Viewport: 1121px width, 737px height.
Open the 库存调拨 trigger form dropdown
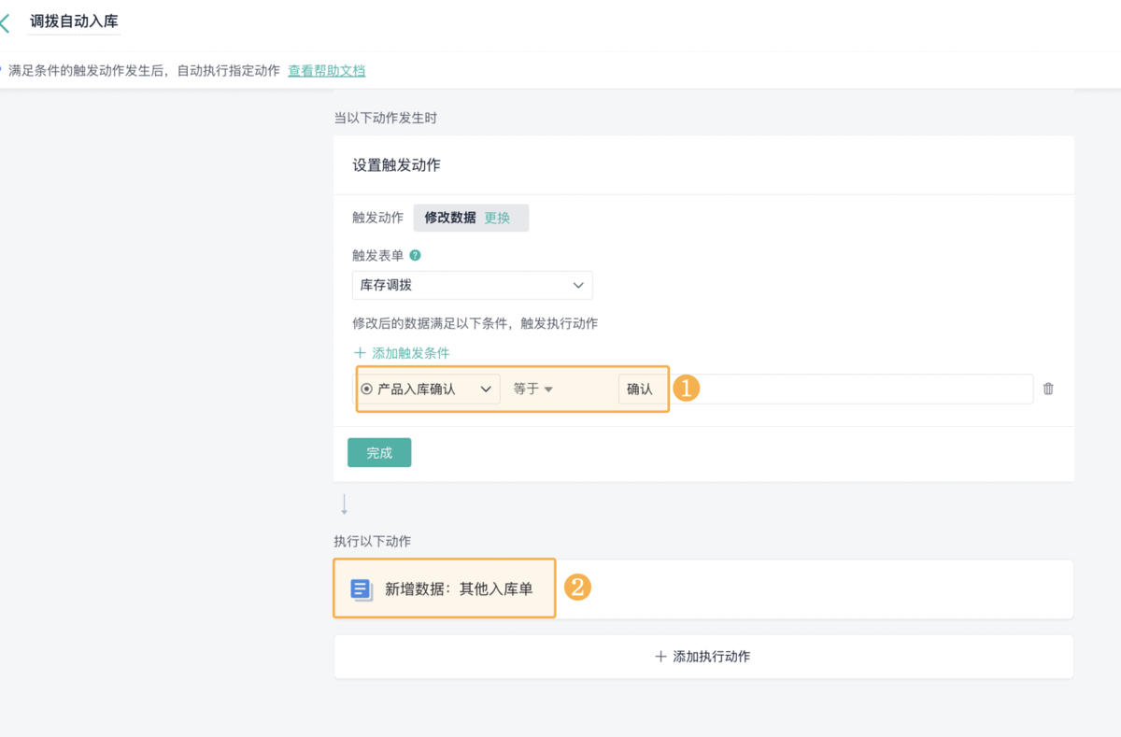tap(472, 285)
